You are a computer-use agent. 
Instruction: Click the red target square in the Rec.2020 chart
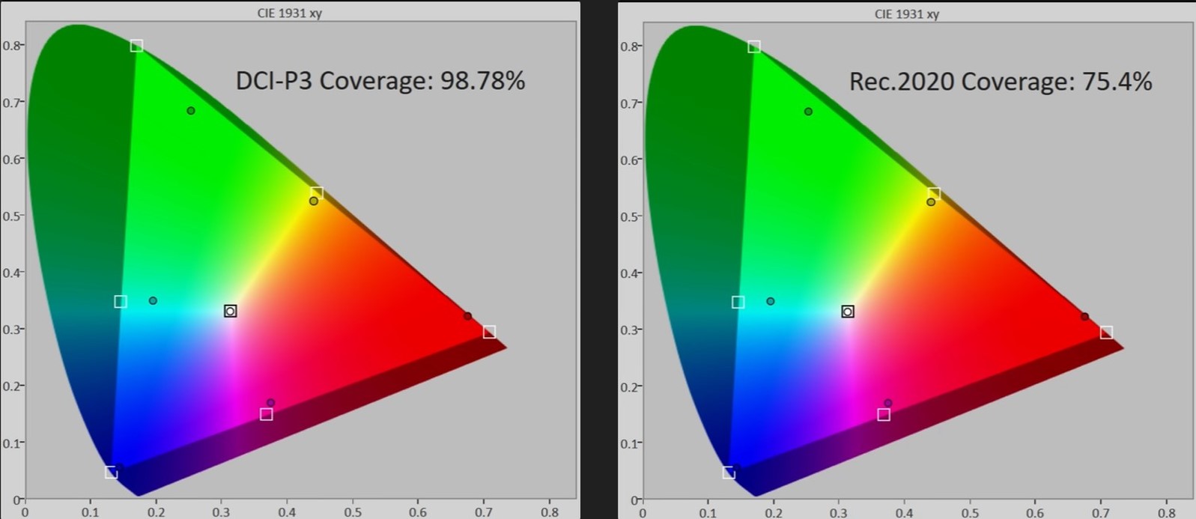tap(1106, 333)
